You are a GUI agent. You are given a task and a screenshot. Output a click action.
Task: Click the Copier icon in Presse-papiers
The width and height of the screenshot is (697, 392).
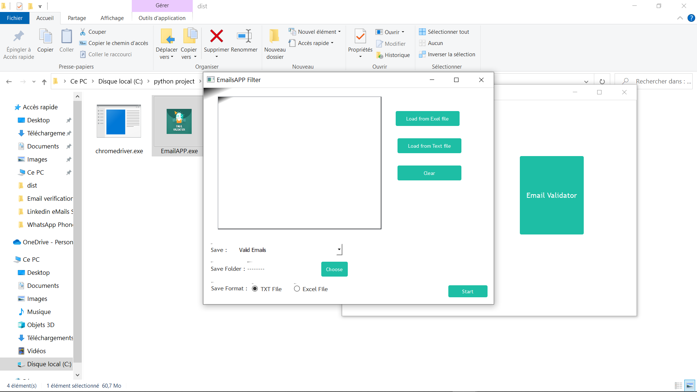pyautogui.click(x=45, y=36)
